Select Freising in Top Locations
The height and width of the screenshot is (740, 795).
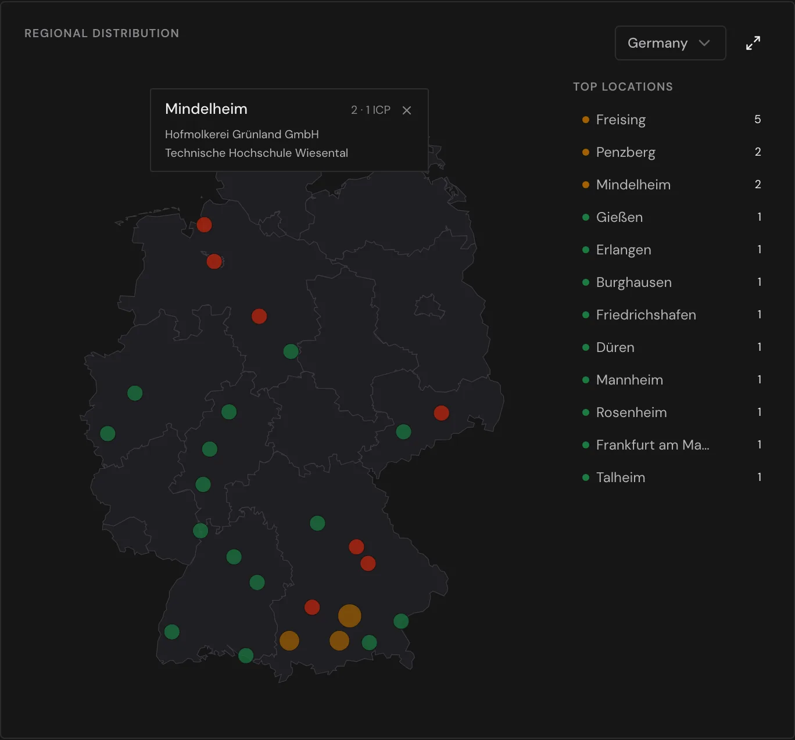click(671, 120)
